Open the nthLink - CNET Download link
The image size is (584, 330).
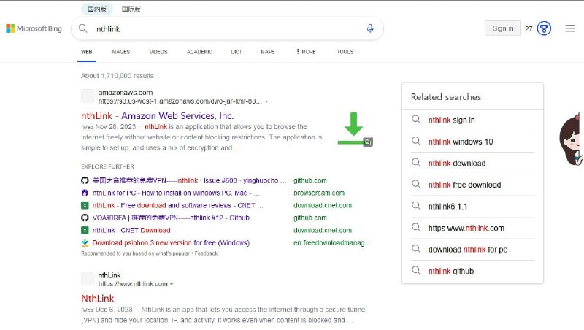click(131, 230)
